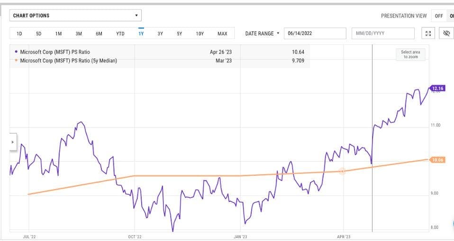Screen dimensions: 454x241
Task: Click the 12.16 purple value tag
Action: point(437,88)
